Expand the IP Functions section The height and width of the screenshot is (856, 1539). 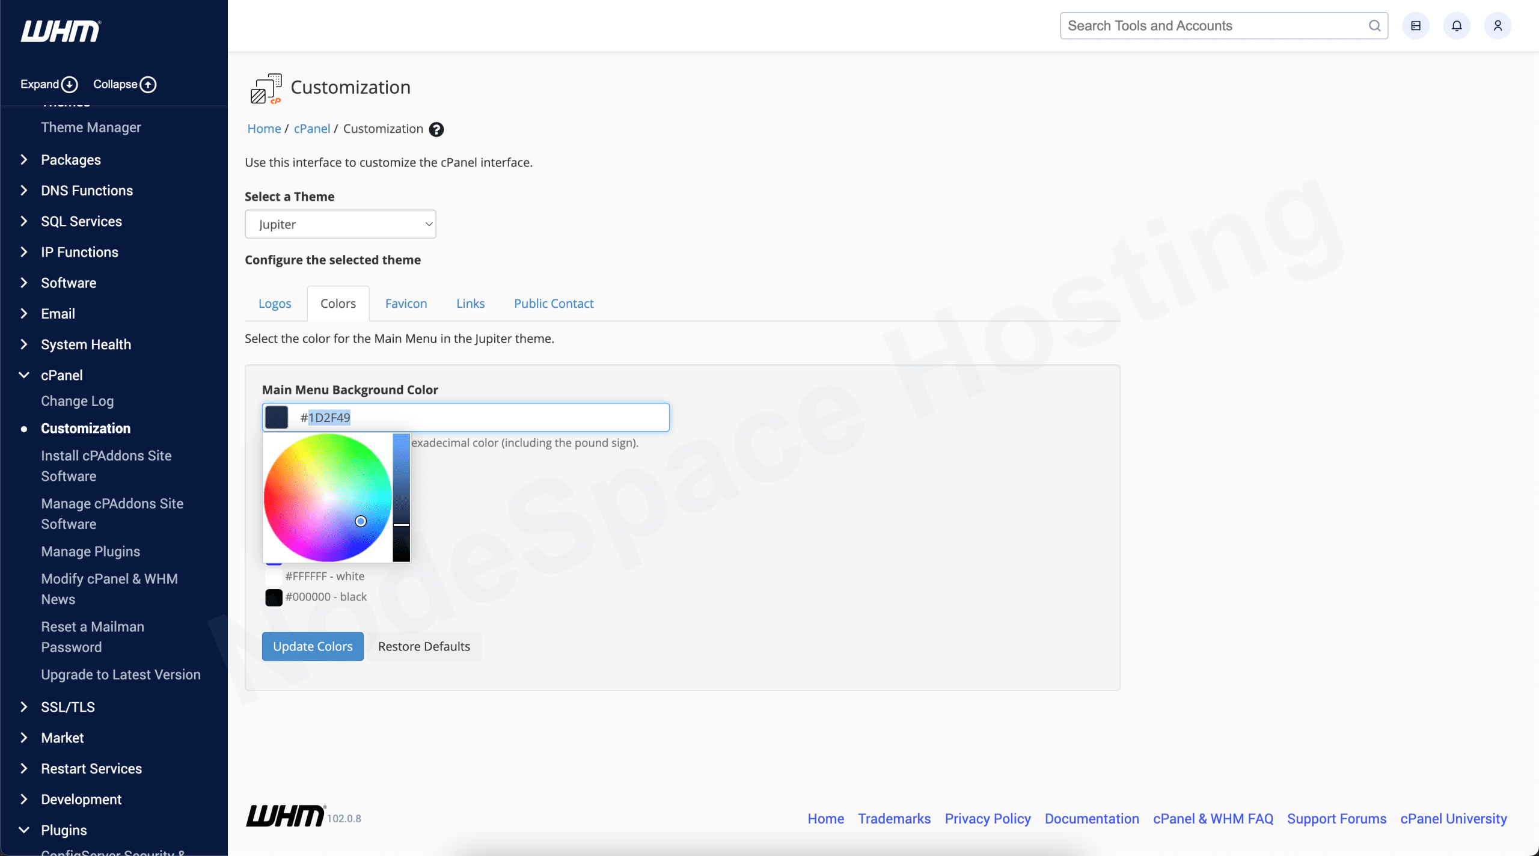pyautogui.click(x=24, y=252)
